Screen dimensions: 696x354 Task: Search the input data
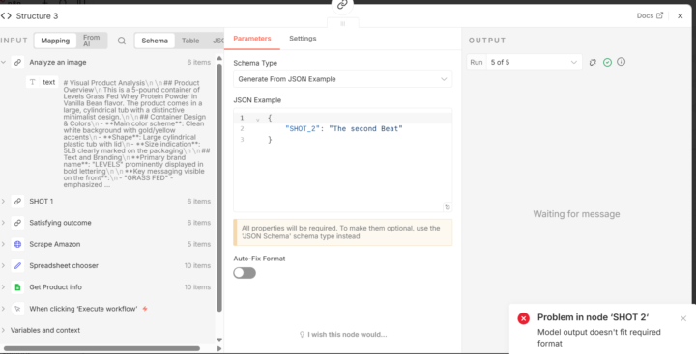[122, 41]
